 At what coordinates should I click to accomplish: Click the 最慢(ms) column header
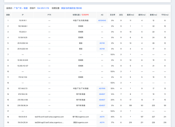(153, 15)
